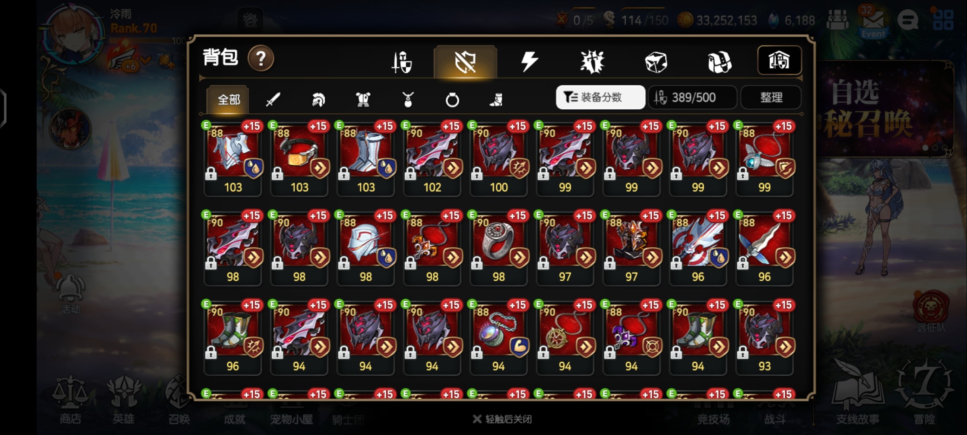The width and height of the screenshot is (967, 435).
Task: Select the necklace filter icon
Action: point(408,99)
